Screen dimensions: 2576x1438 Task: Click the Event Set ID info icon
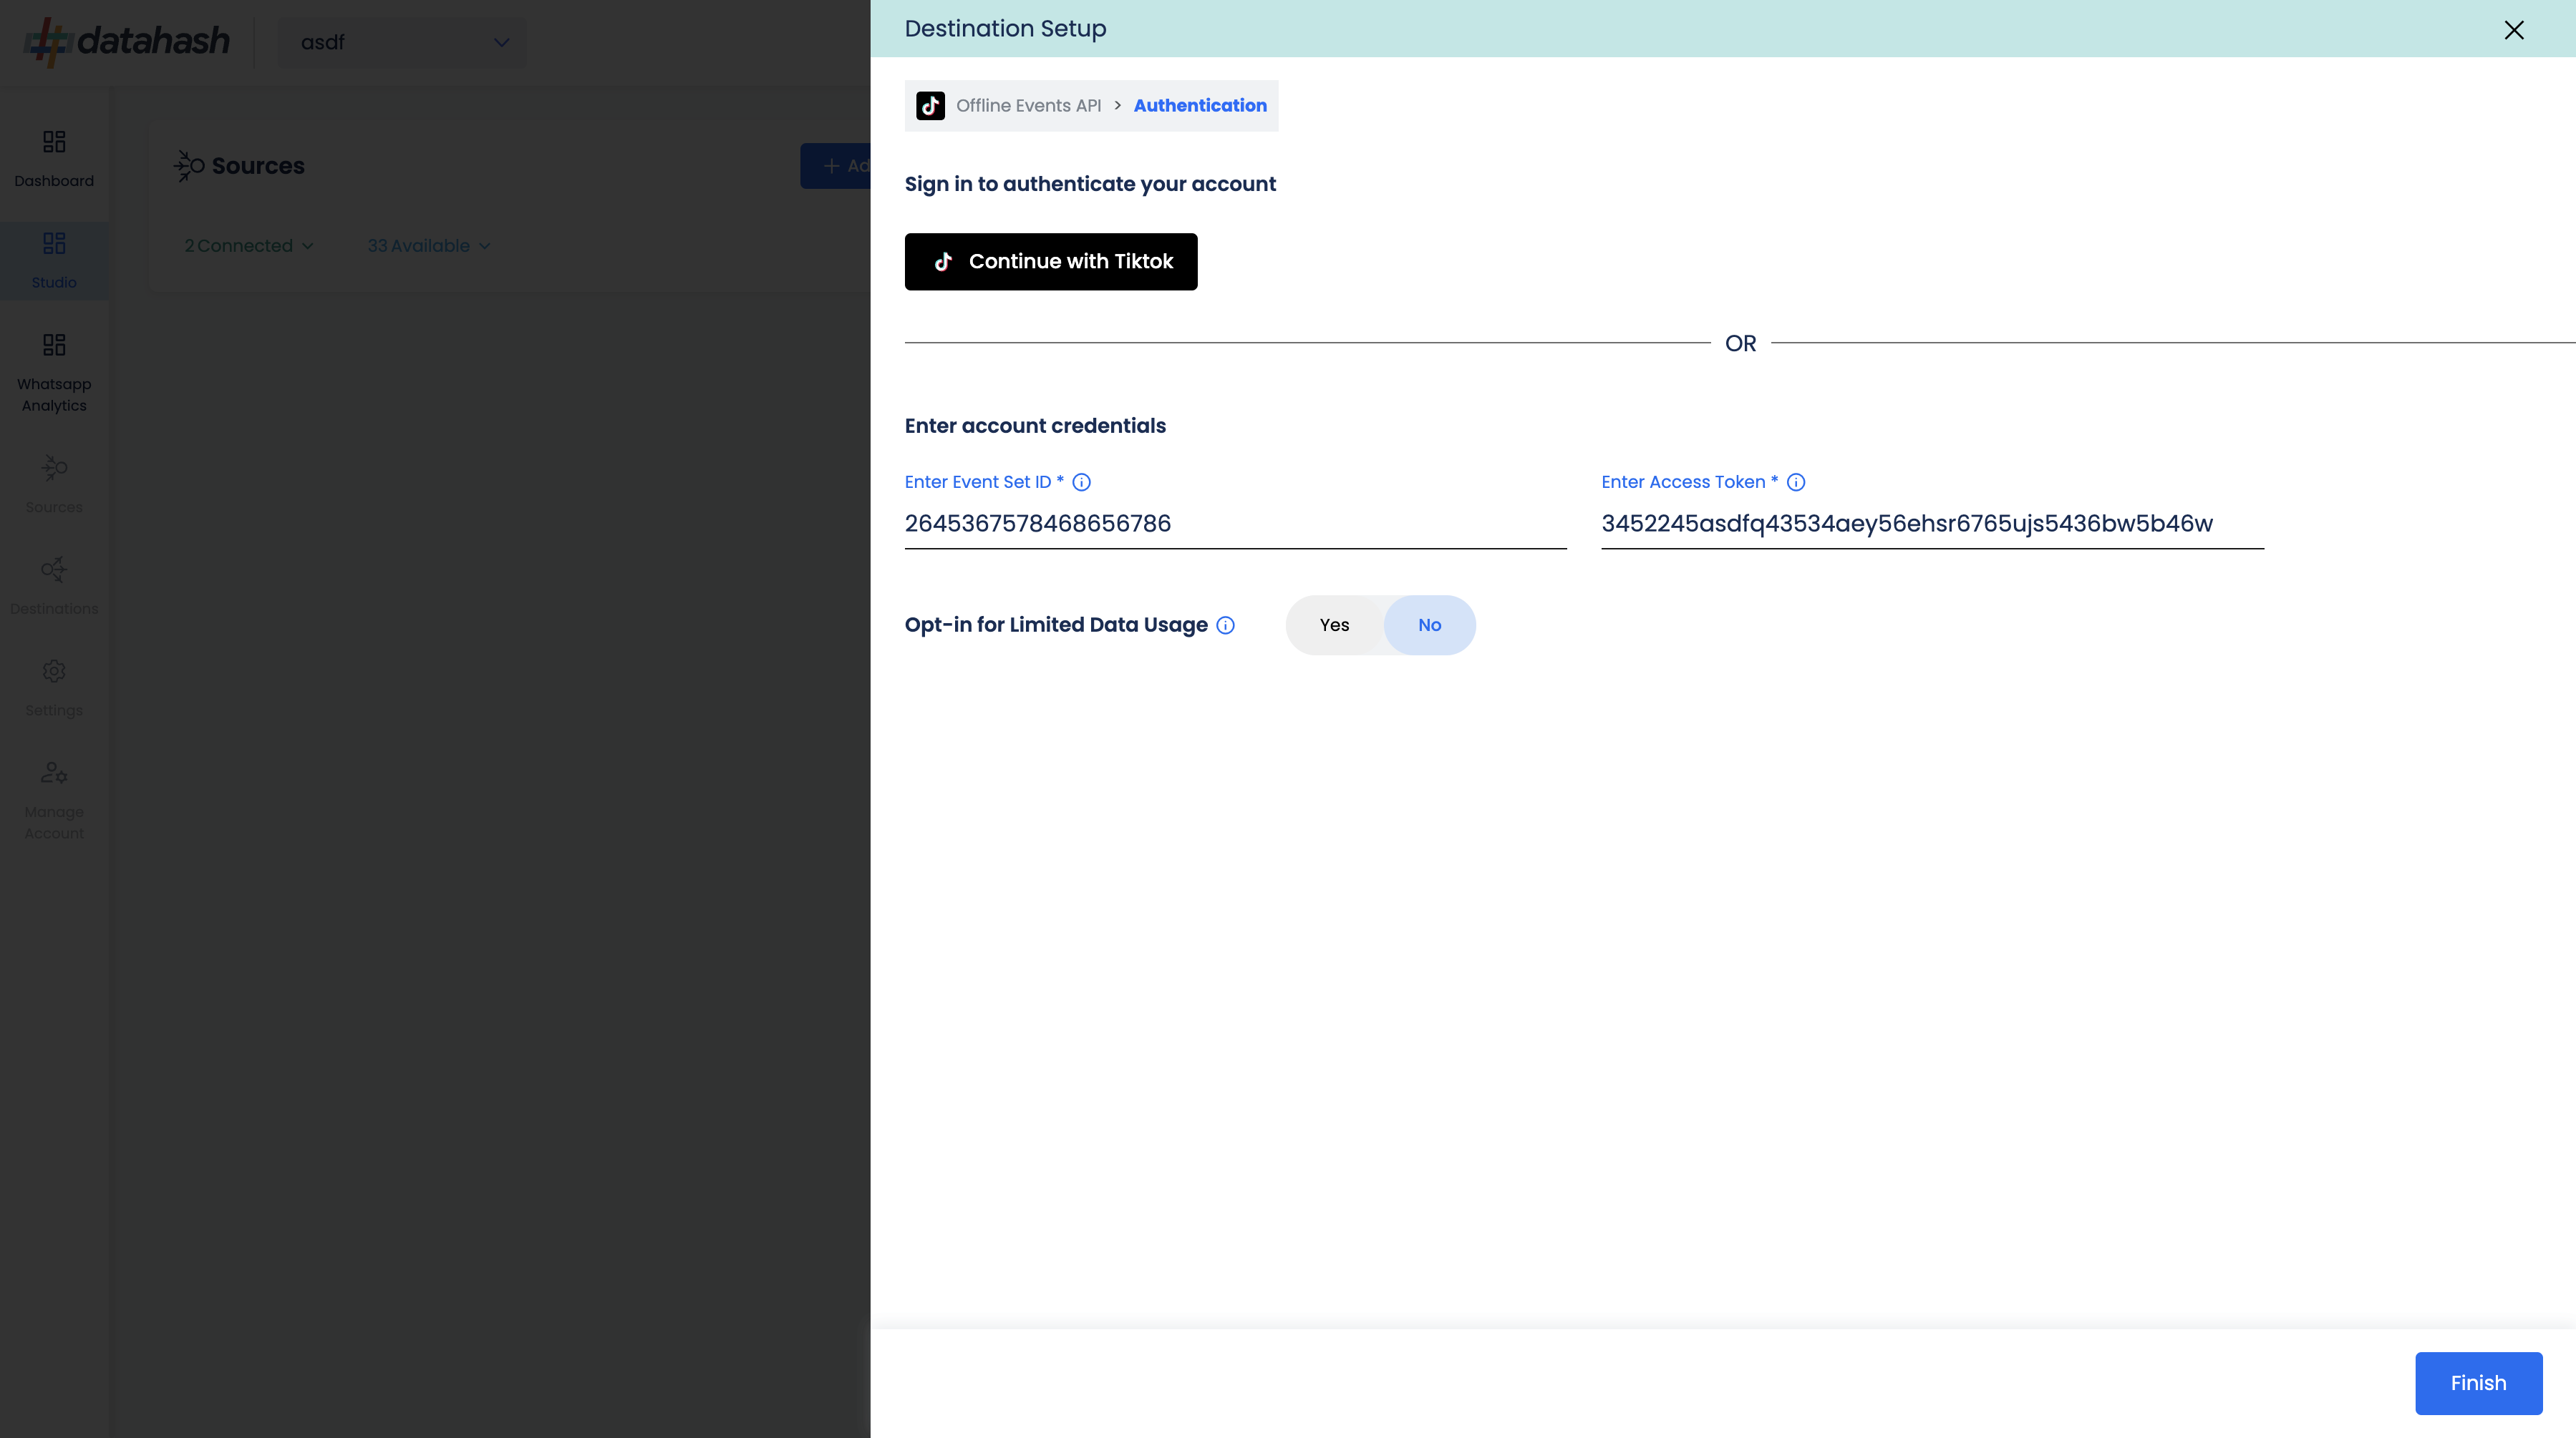coord(1081,483)
